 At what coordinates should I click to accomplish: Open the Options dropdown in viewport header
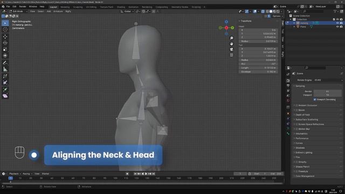coord(278,16)
